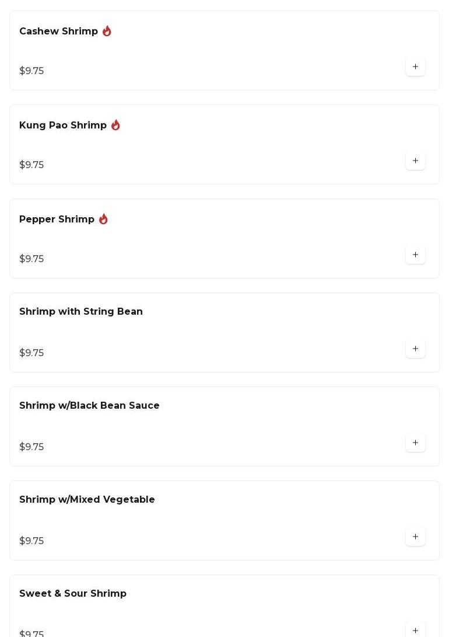449x637 pixels.
Task: Add Shrimp w/Mixed Vegetable using plus button
Action: click(415, 537)
